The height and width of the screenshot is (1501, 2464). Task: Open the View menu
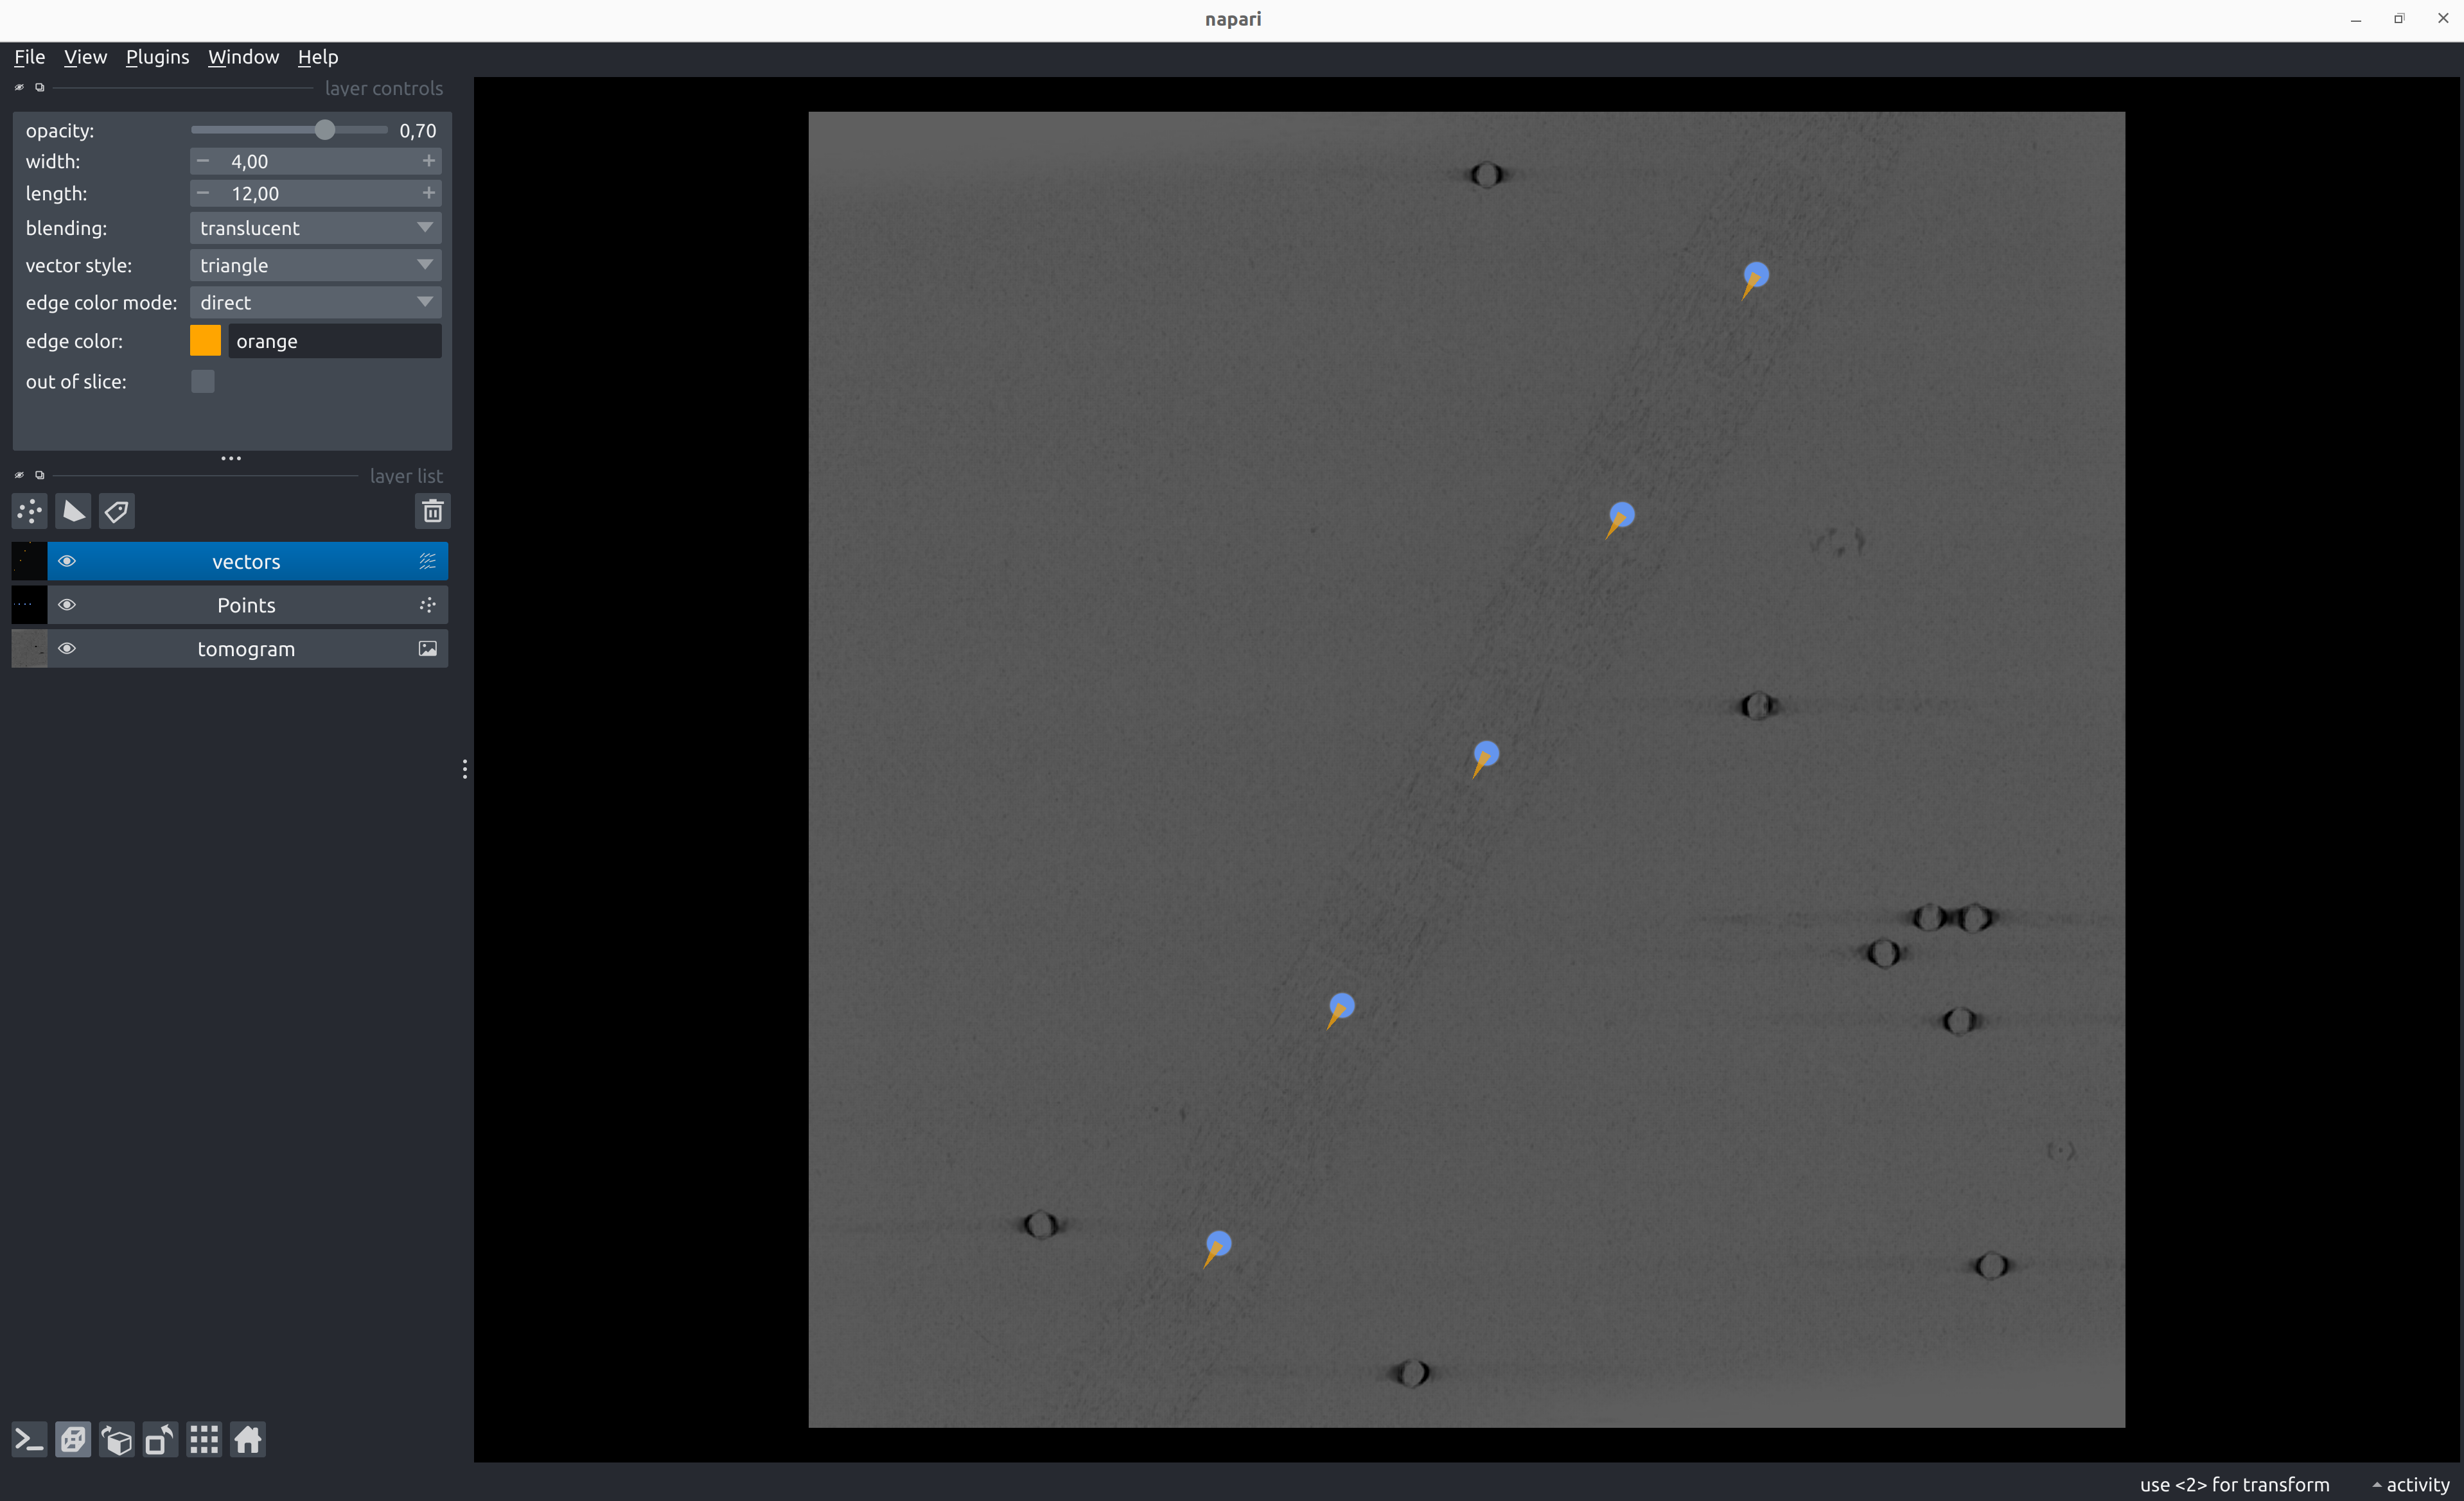[85, 57]
